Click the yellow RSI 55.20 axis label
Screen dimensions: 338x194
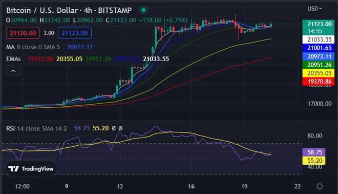314,161
